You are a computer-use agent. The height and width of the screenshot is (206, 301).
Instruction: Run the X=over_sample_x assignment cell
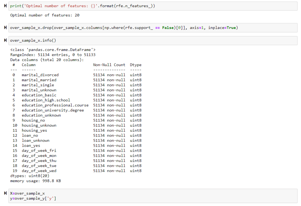pos(6,193)
